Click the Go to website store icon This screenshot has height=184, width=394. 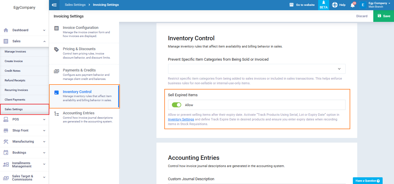291,5
